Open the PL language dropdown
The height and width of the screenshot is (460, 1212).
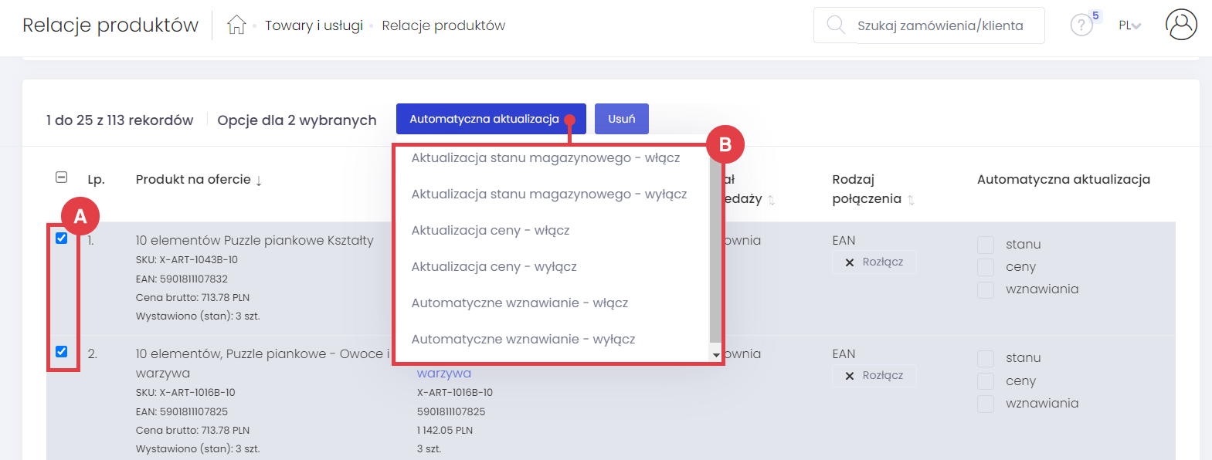tap(1129, 25)
